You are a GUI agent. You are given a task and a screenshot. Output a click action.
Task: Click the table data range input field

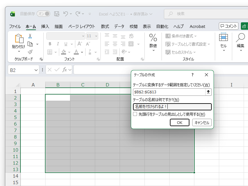(x=169, y=92)
